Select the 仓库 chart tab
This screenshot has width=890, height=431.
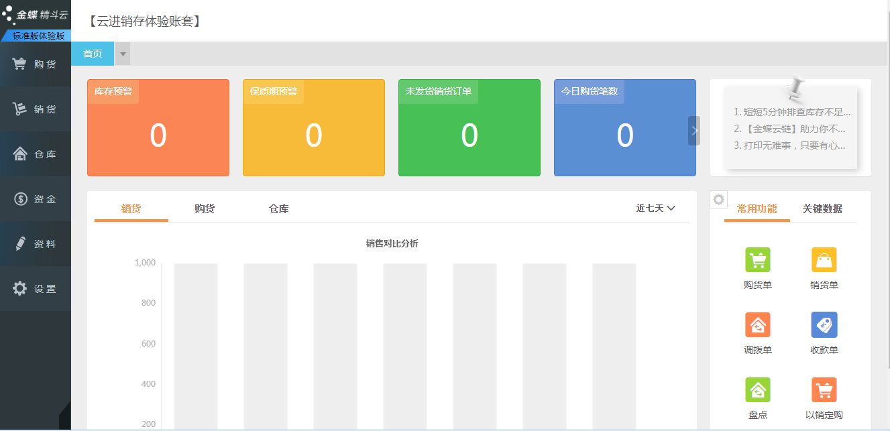pos(278,208)
